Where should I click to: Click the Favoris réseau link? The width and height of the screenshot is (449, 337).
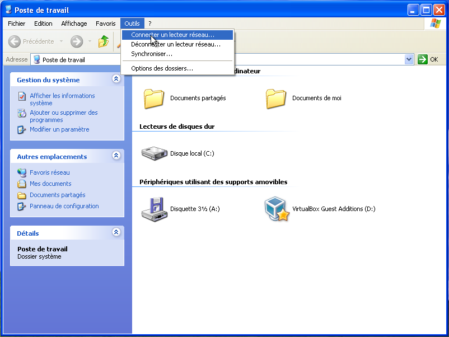pos(49,172)
